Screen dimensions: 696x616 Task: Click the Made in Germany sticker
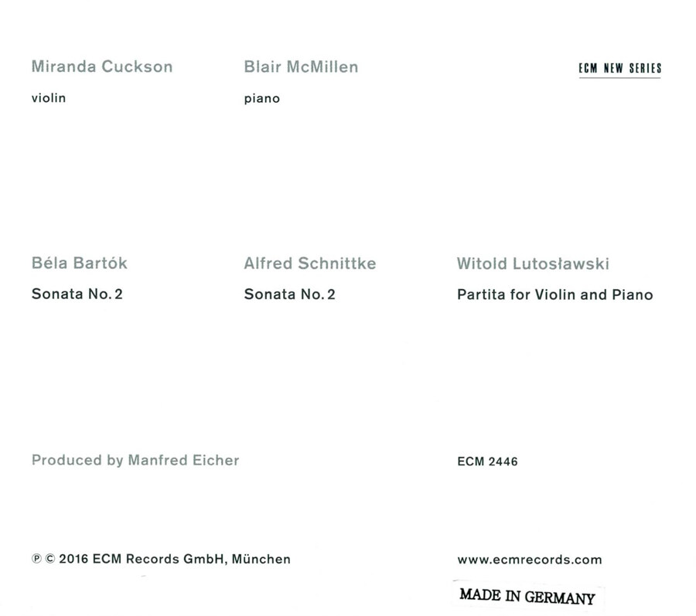coord(527,597)
